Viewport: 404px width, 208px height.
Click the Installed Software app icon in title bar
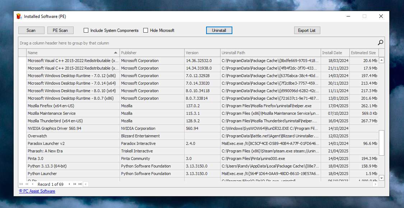(x=19, y=16)
